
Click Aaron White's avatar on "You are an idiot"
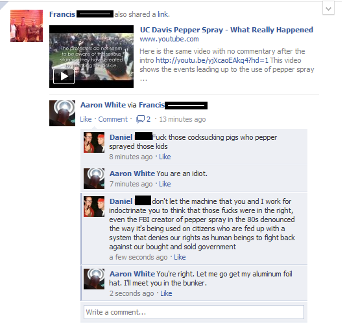tap(94, 179)
